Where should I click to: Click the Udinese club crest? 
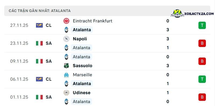coord(66,93)
